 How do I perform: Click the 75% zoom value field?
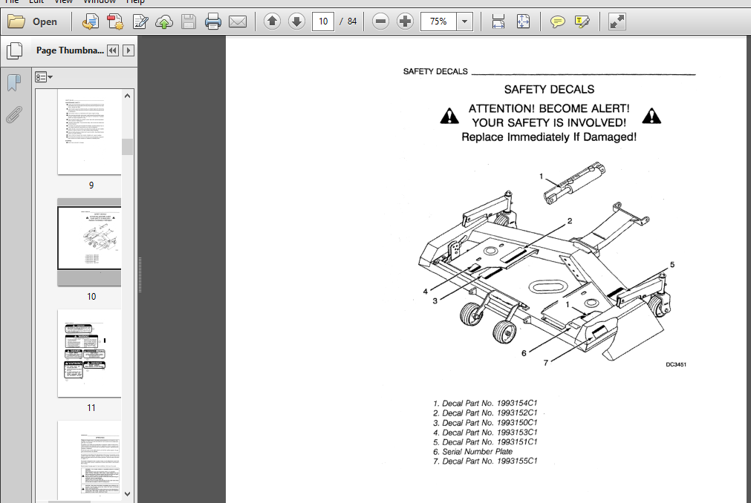coord(438,22)
